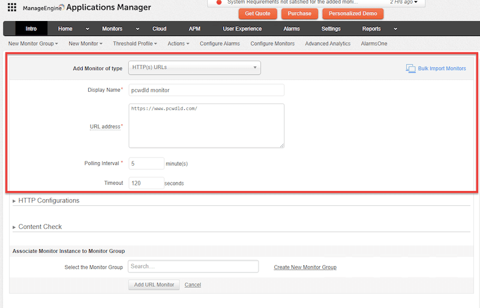The image size is (480, 308).
Task: Click the Personalized Demo button
Action: click(x=353, y=13)
